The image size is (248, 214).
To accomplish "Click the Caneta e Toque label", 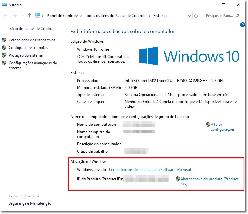I will click(90, 102).
